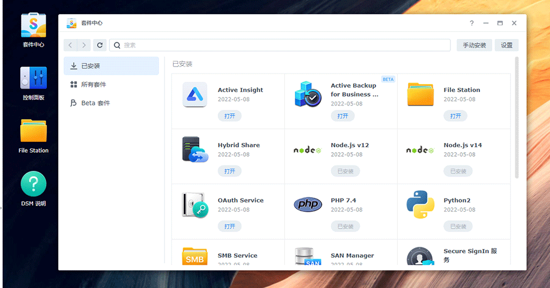Click the Secure SignIn service icon
Screen dimensions: 550x288
(420, 257)
